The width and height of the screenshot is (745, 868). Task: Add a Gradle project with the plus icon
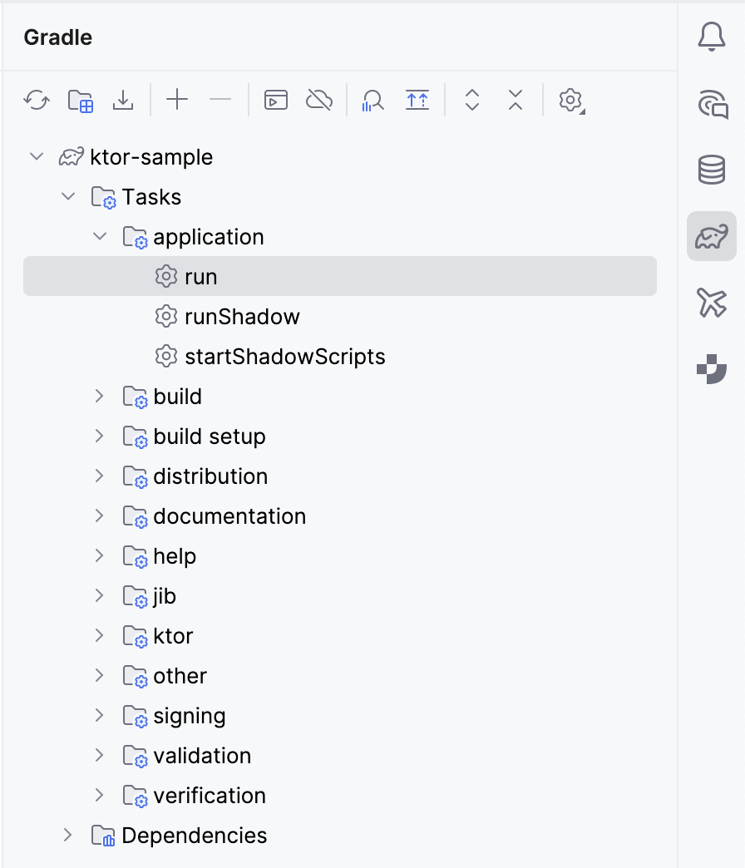176,100
